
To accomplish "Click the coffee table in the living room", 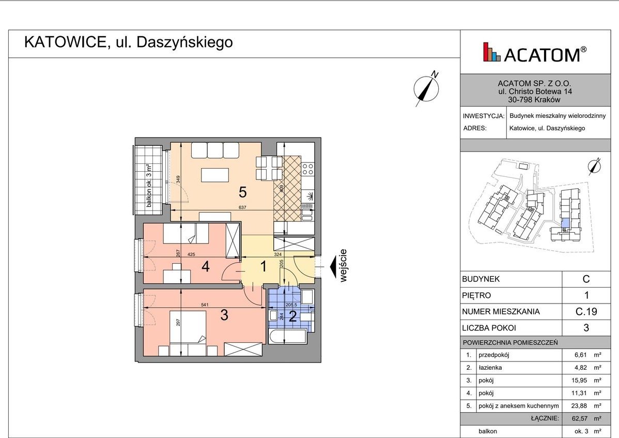I will coord(215,175).
